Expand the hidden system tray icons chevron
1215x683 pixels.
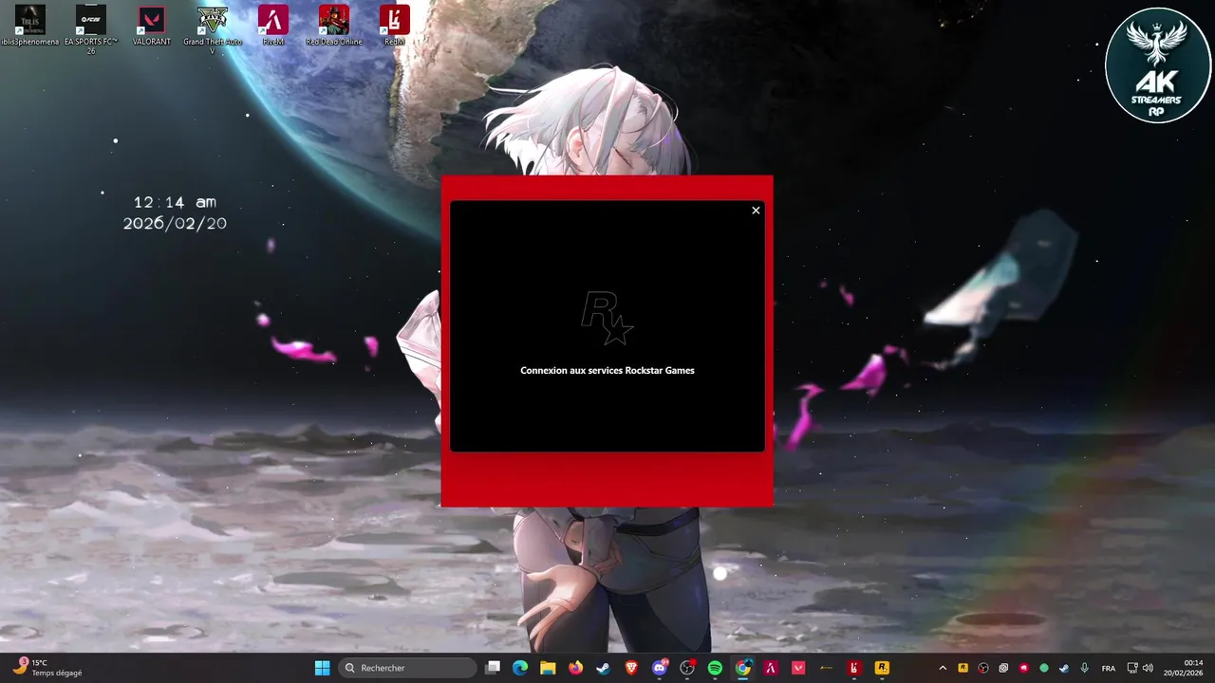(x=943, y=668)
